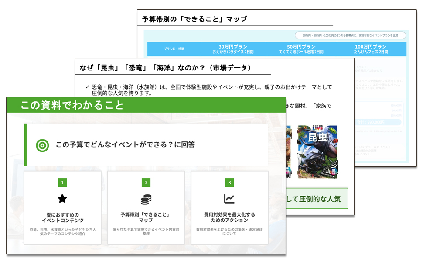Screen dimensions: 423x261
Task: Click the checkmark bullet before 恐竜・昆虫・海洋
Action: 87,87
